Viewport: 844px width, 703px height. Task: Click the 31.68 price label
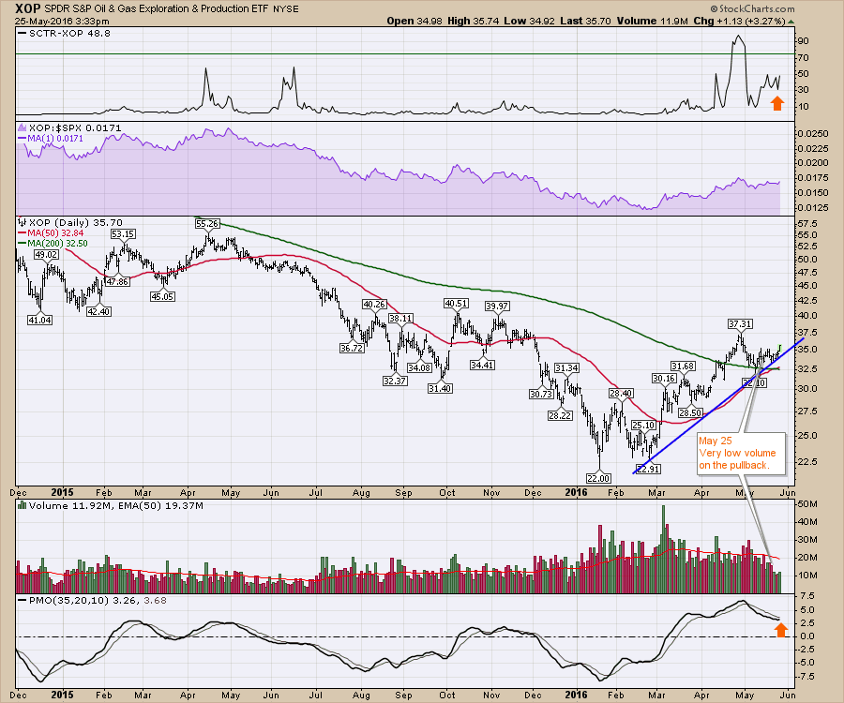click(x=683, y=366)
